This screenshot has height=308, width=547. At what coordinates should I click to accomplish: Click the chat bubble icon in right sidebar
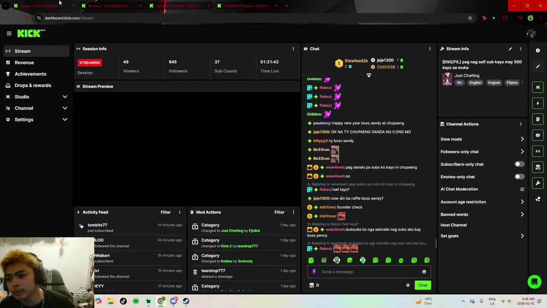point(538,135)
